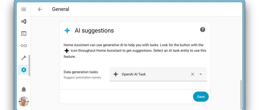Select the Settings gear in the sidebar

[24, 70]
